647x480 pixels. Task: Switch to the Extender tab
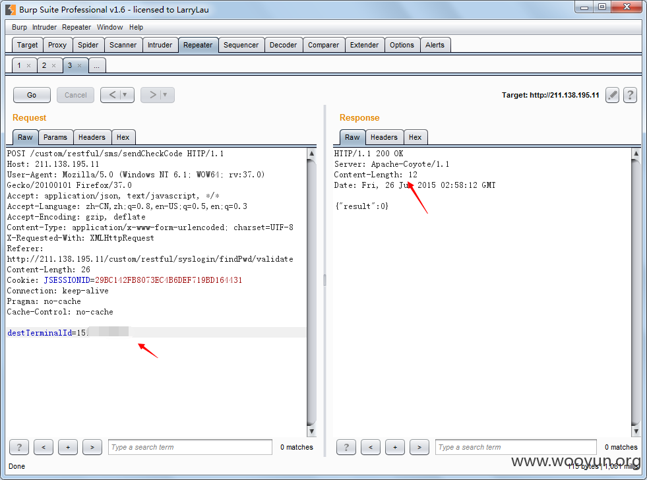[x=364, y=45]
